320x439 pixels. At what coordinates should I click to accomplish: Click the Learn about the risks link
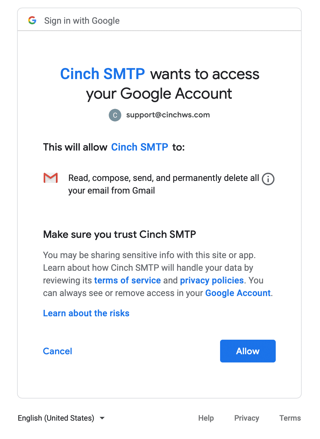(x=86, y=313)
